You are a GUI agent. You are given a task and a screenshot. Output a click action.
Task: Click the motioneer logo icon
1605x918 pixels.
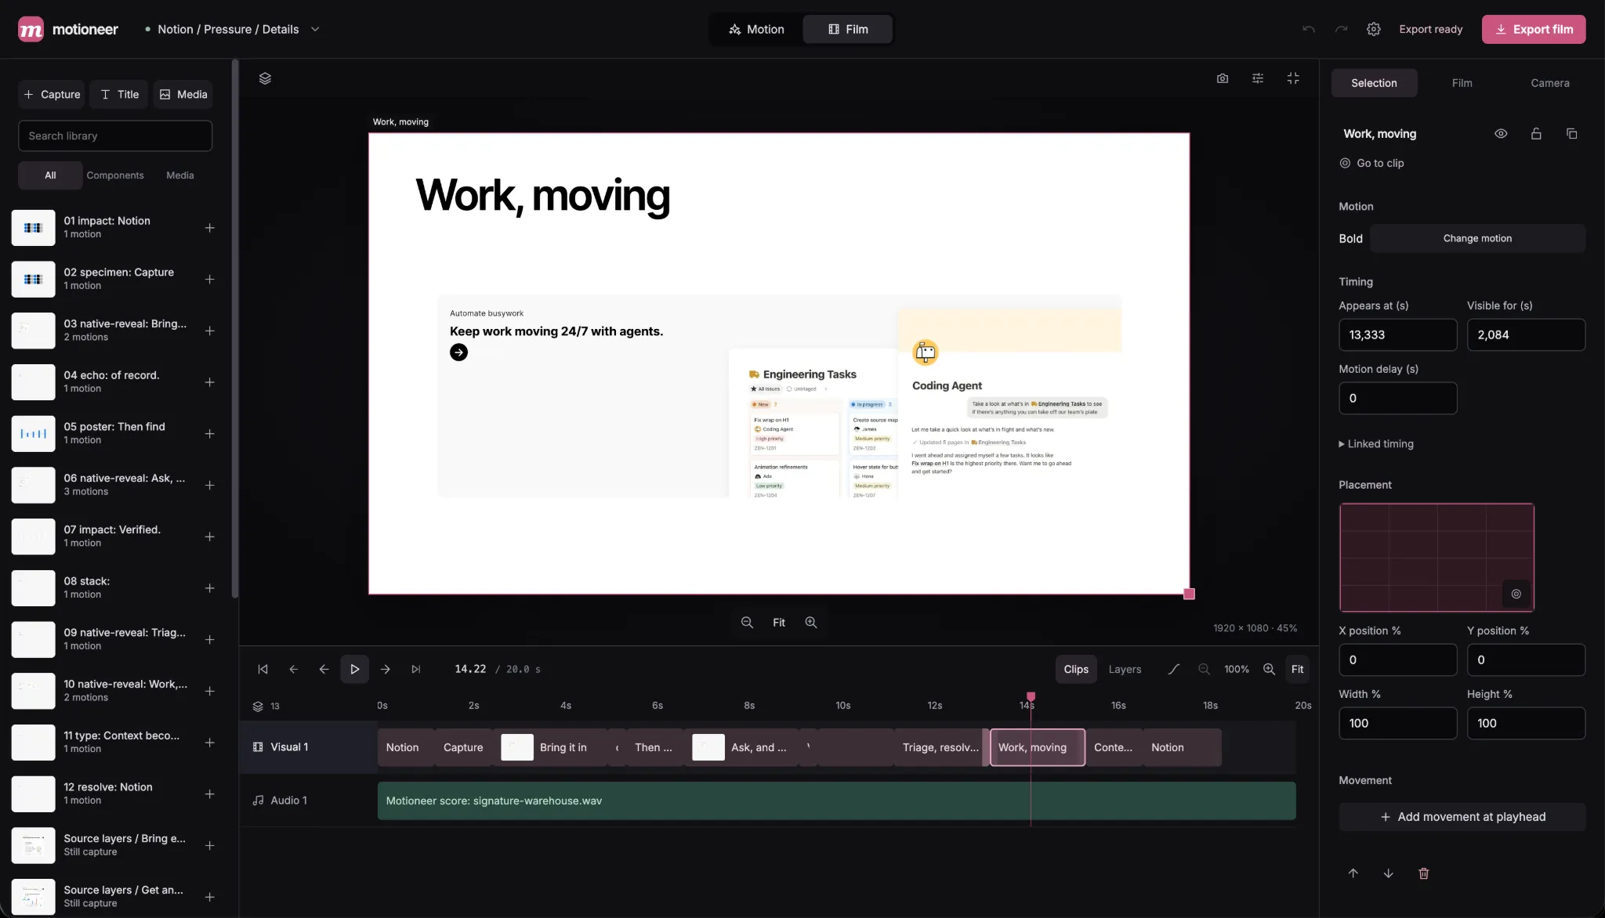[31, 29]
